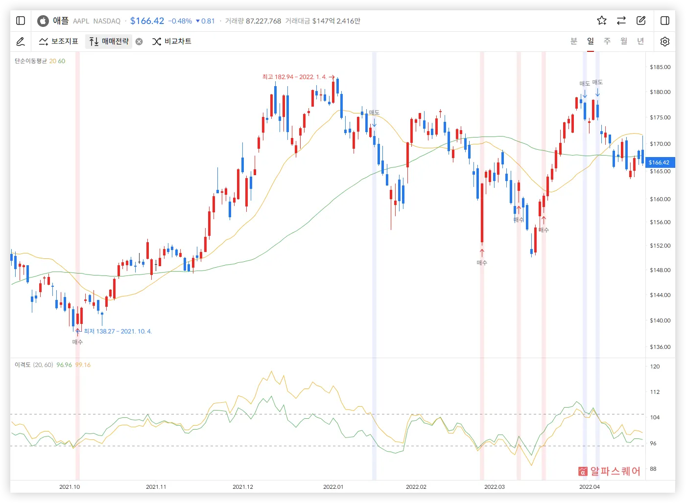This screenshot has width=686, height=503.
Task: Click the $152.00 price axis label
Action: pos(660,246)
